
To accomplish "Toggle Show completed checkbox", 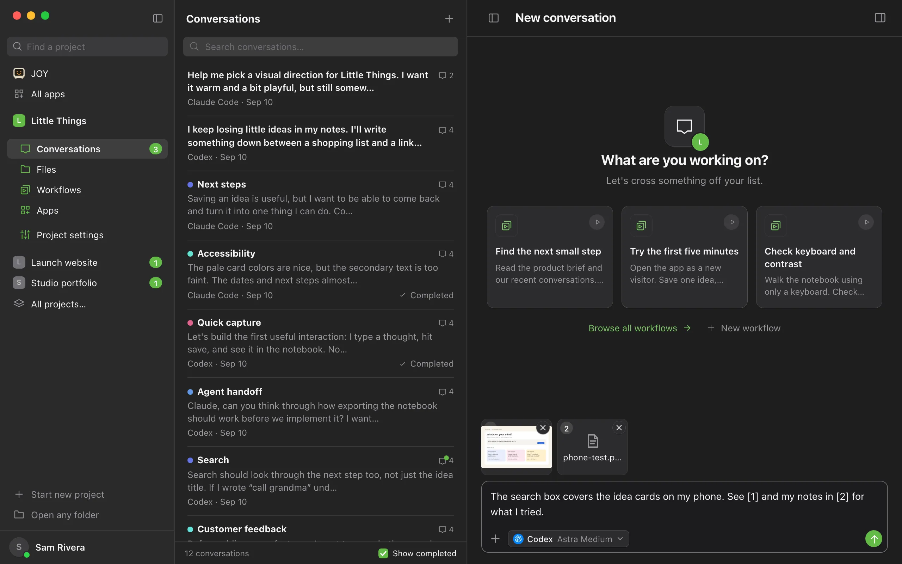I will pyautogui.click(x=383, y=553).
